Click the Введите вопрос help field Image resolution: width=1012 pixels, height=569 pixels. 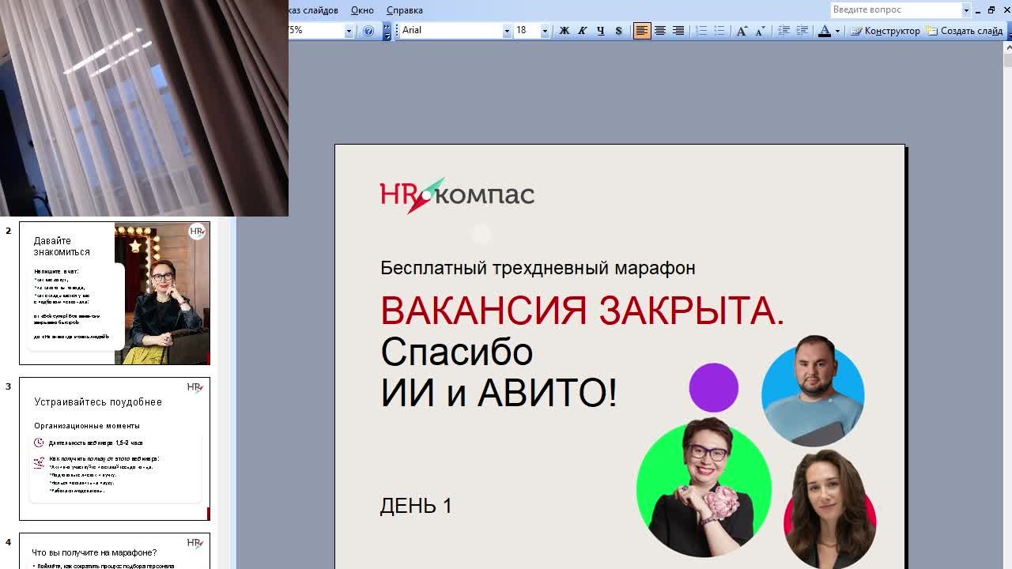(895, 9)
